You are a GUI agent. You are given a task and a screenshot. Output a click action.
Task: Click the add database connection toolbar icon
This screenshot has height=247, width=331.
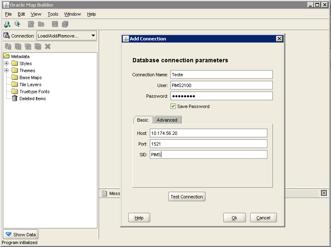point(7,24)
